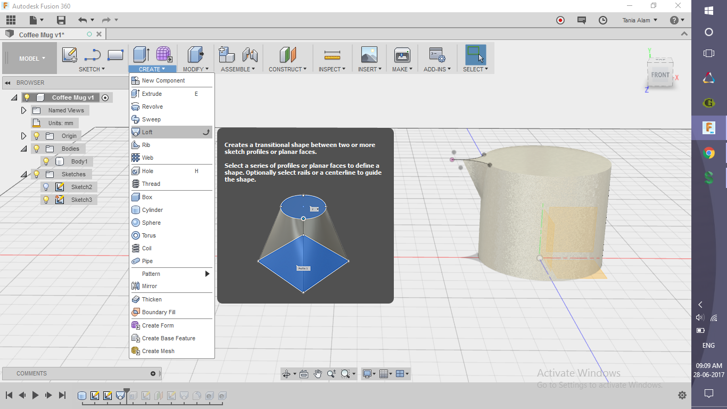727x409 pixels.
Task: Click the Press Pull modify icon
Action: tap(195, 54)
